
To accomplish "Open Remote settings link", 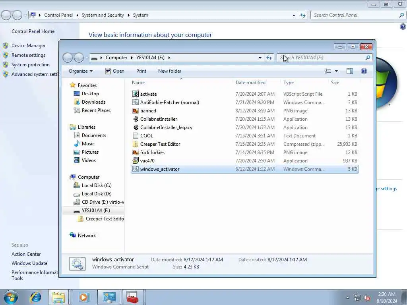I will [x=28, y=55].
